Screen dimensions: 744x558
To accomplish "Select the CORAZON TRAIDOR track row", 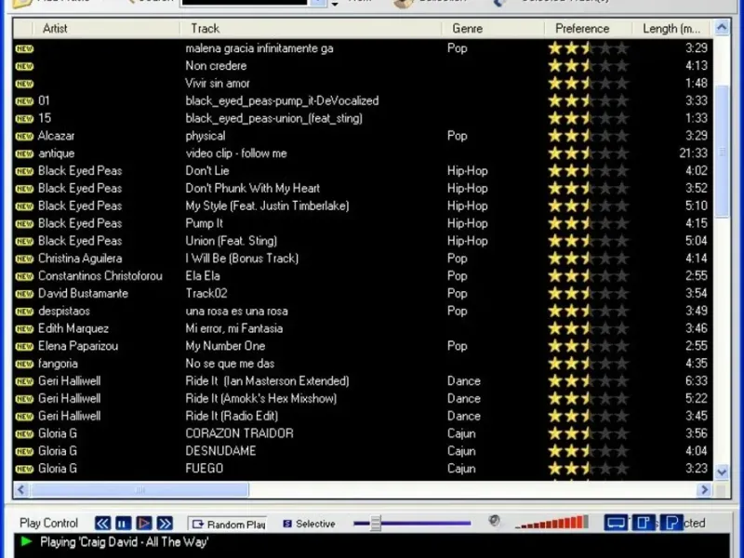I will pos(239,433).
